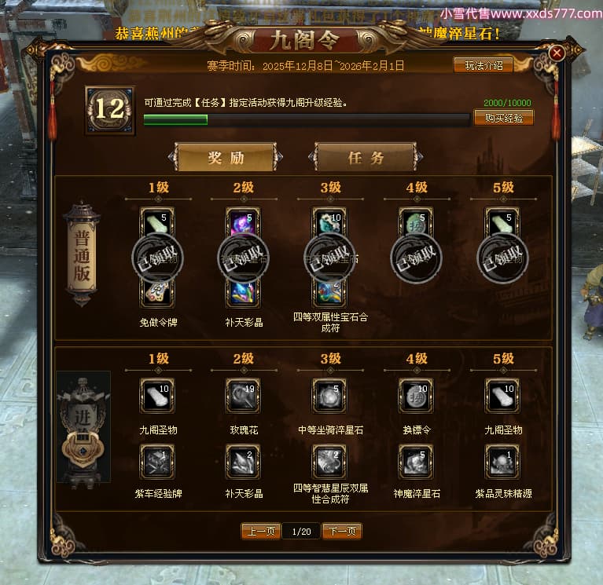Close the 九阁令 panel
This screenshot has width=603, height=585.
click(x=557, y=53)
